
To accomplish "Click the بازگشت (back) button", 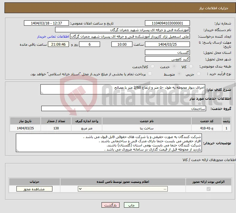I will tap(111, 205).
